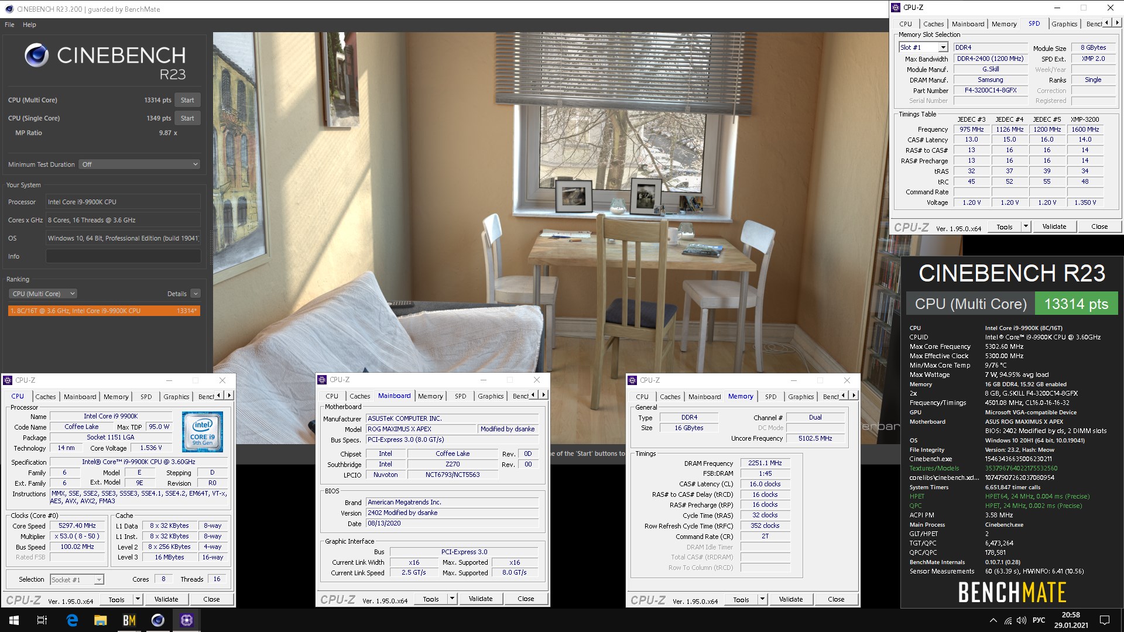
Task: Select Mainboard tab in SPD window
Action: point(968,24)
